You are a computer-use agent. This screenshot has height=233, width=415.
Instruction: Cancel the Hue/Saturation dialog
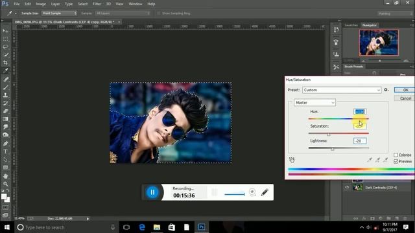pos(405,98)
